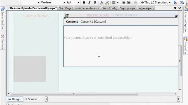Click the tag navigator left arrow
188x105 pixels.
[x=46, y=99]
